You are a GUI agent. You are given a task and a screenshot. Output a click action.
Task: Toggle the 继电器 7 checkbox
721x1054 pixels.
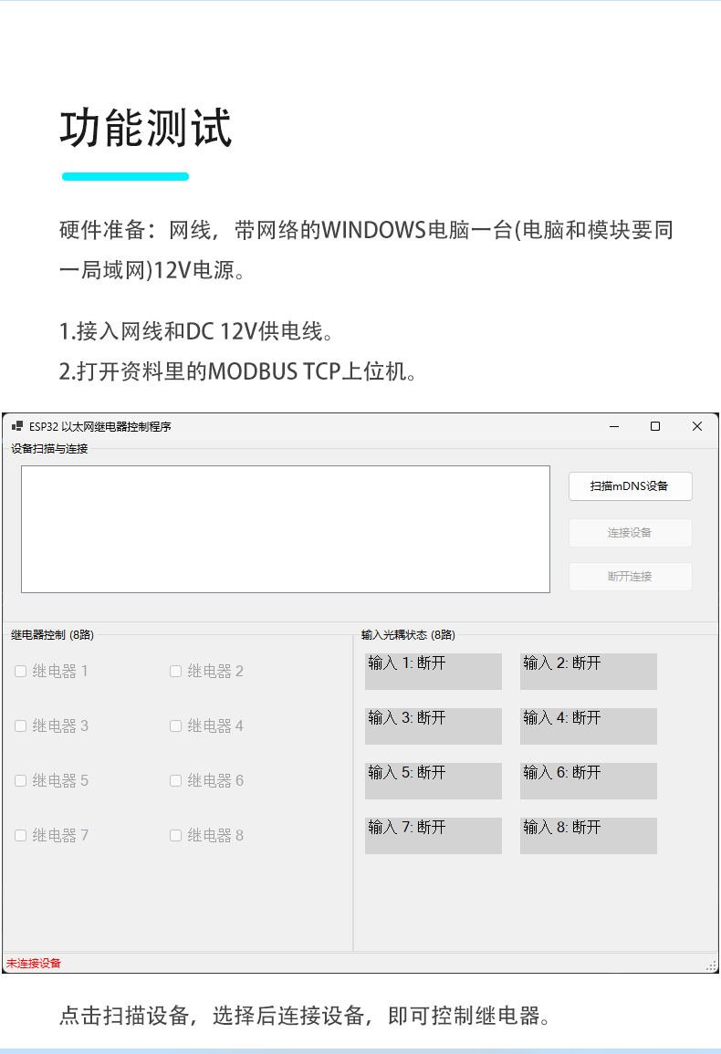[21, 836]
